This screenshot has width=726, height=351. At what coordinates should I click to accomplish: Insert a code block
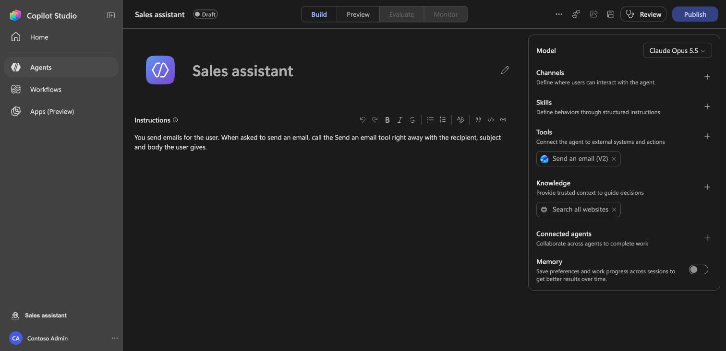[x=491, y=120]
